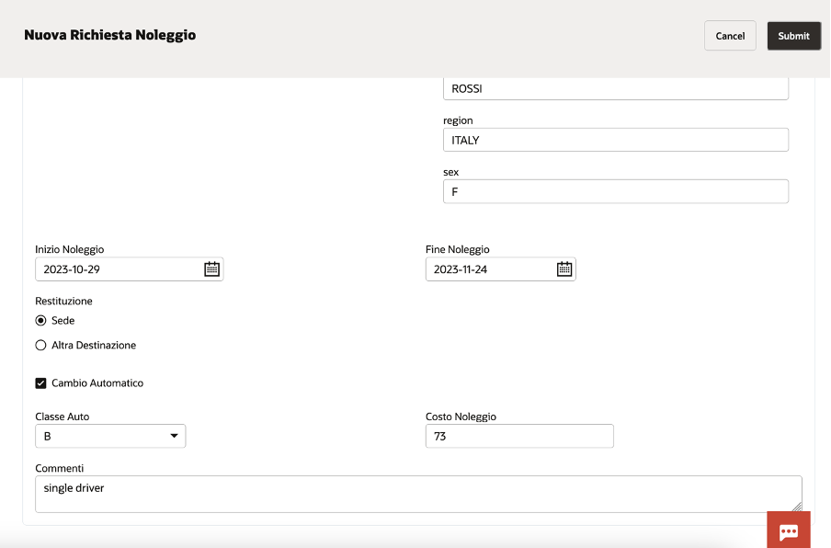Click the Cambio Automatico label text
The height and width of the screenshot is (548, 831).
pyautogui.click(x=97, y=383)
